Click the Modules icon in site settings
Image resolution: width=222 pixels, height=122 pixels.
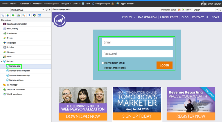4,47
